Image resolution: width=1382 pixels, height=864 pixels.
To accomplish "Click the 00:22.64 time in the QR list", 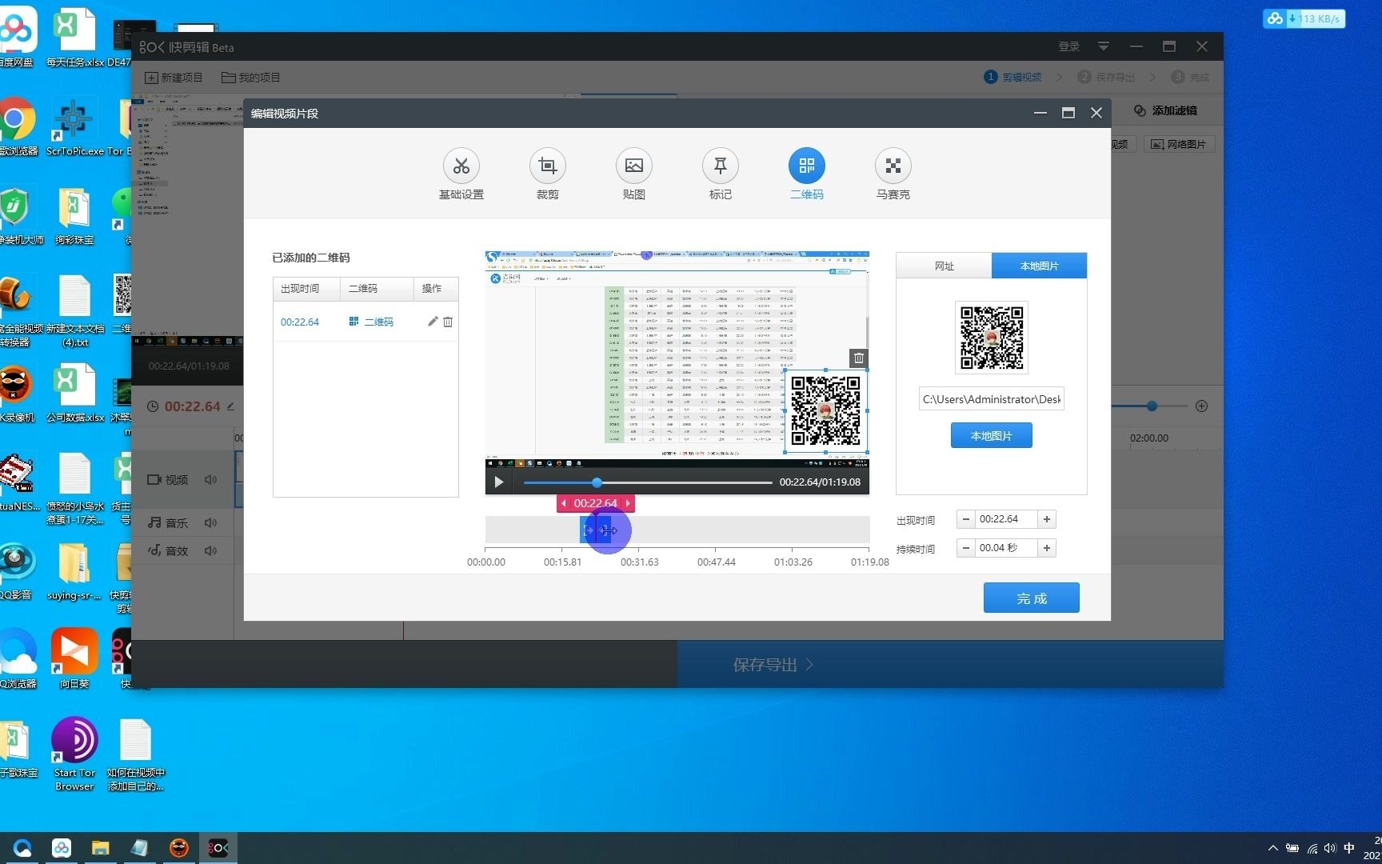I will click(x=300, y=322).
